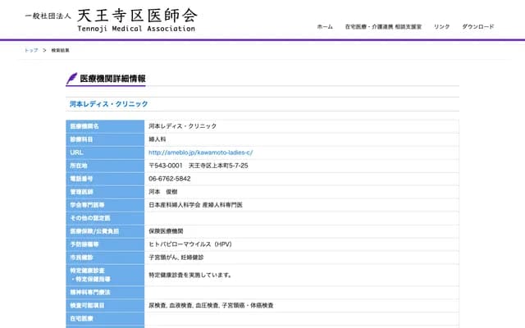This screenshot has width=525, height=328.
Task: Click clinic name value in 医療機関名 row
Action: (x=183, y=126)
